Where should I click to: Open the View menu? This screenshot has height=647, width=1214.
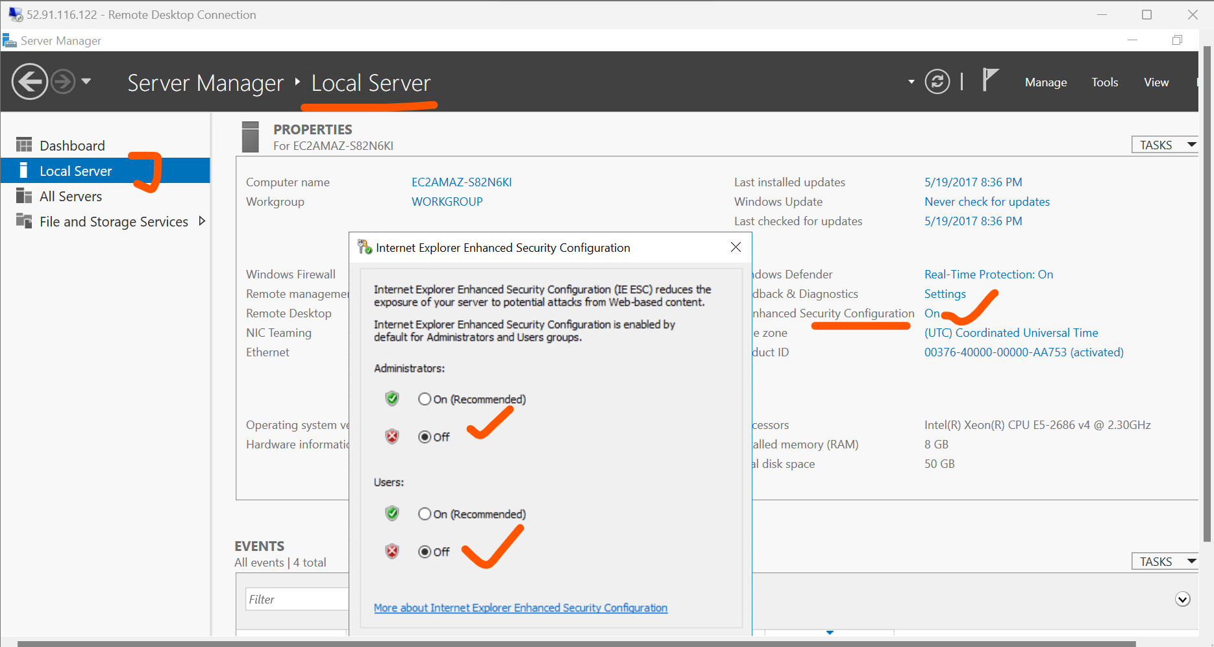point(1156,82)
